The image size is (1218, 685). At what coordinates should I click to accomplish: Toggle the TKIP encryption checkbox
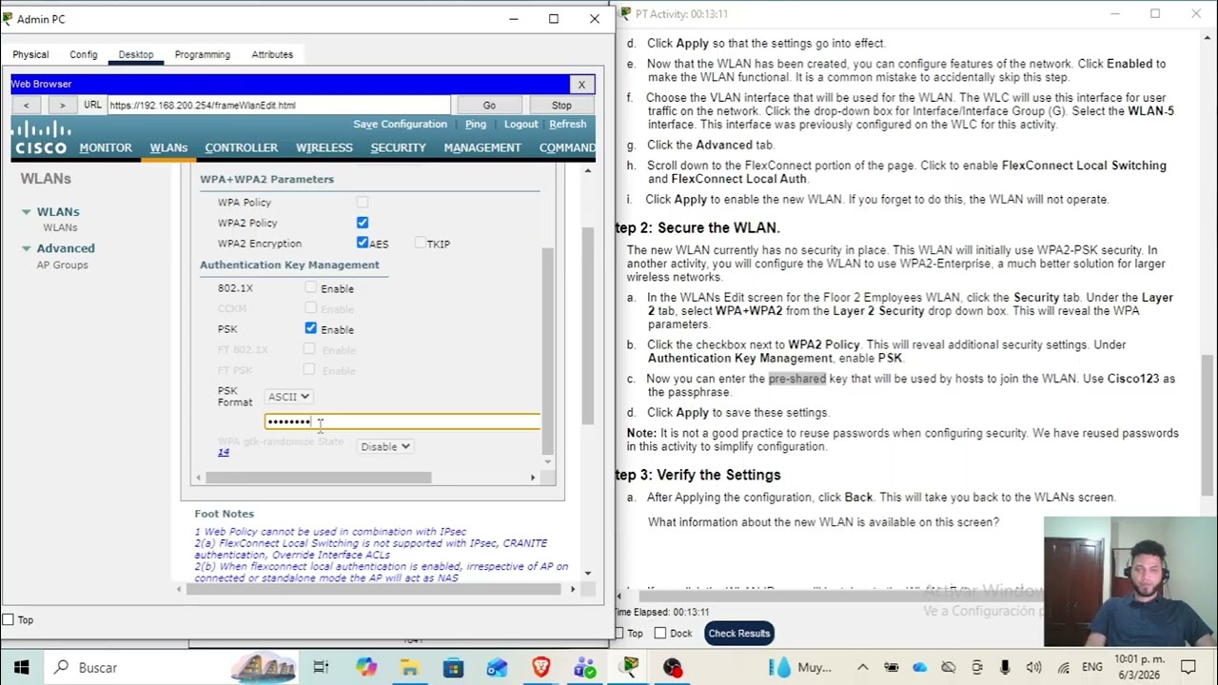[420, 243]
